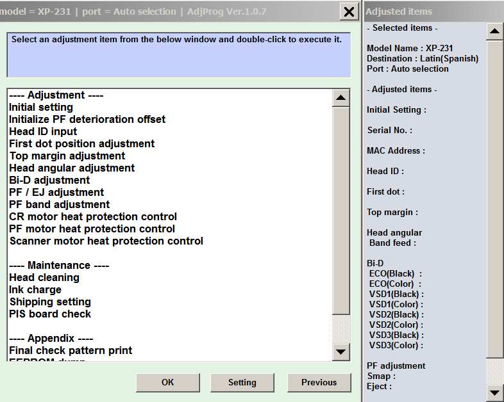
Task: Click scroll-up arrow in Adjusted items panel
Action: (494, 31)
